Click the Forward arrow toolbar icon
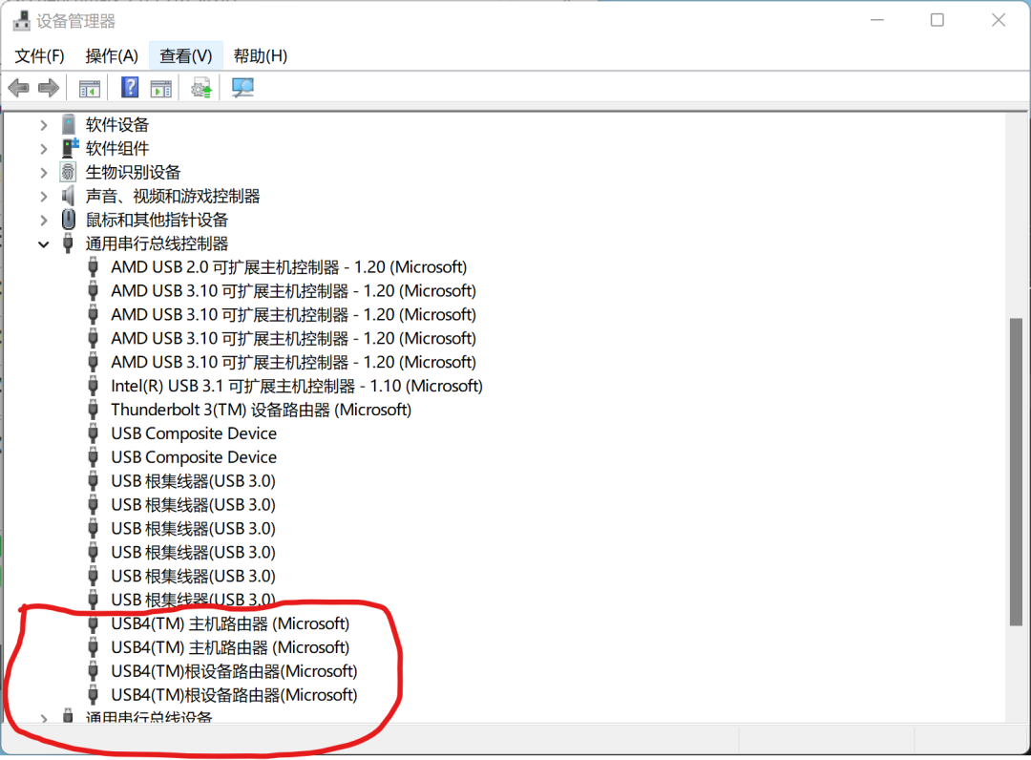This screenshot has width=1031, height=760. (49, 88)
